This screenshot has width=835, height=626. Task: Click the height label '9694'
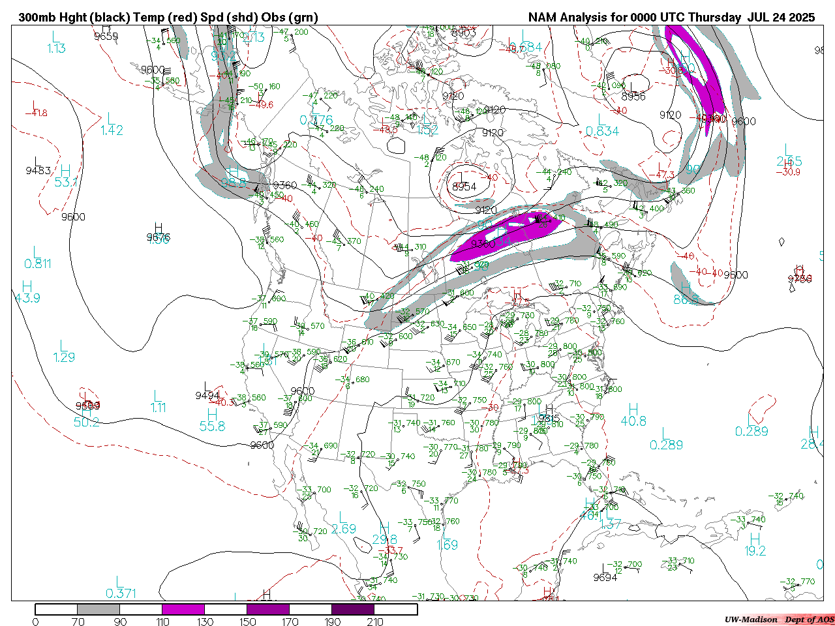605,578
